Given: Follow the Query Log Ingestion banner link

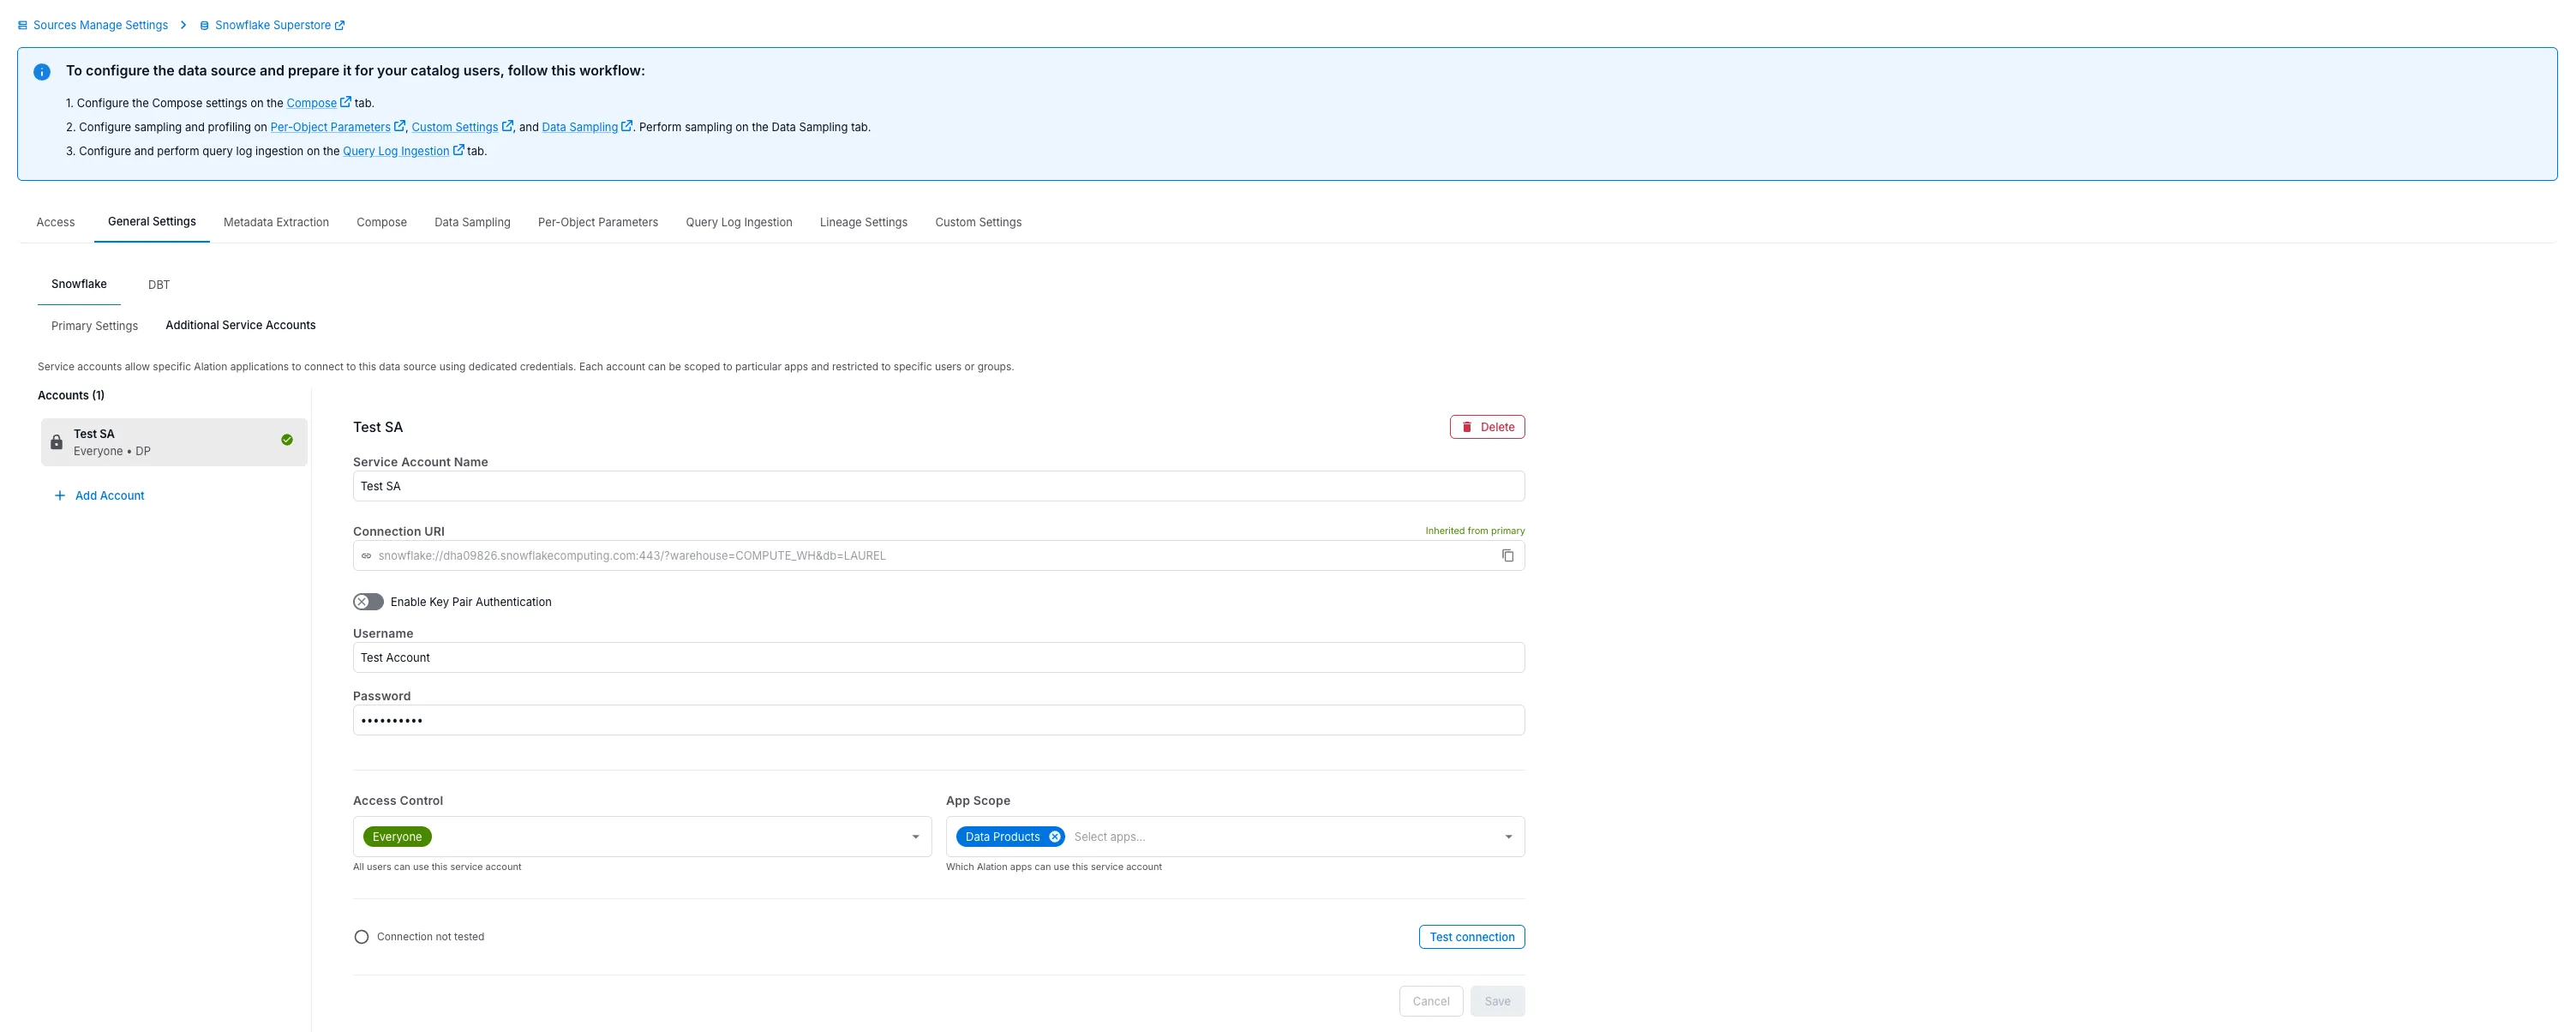Looking at the screenshot, I should coord(396,151).
